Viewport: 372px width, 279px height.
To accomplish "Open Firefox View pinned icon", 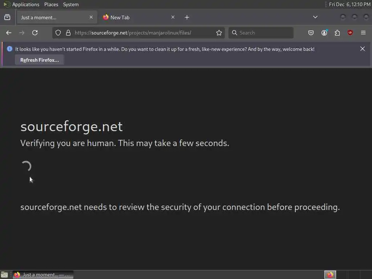I will (7, 17).
